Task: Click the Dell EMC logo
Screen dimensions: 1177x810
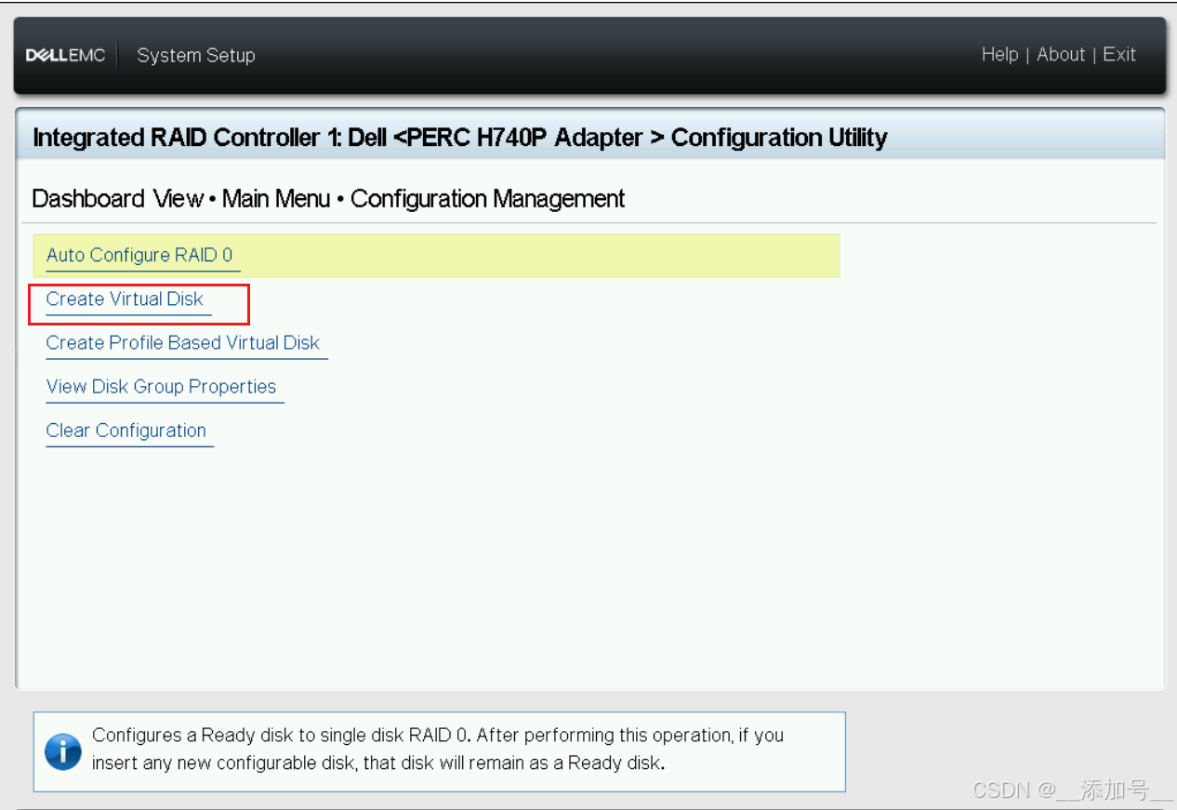Action: (x=65, y=55)
